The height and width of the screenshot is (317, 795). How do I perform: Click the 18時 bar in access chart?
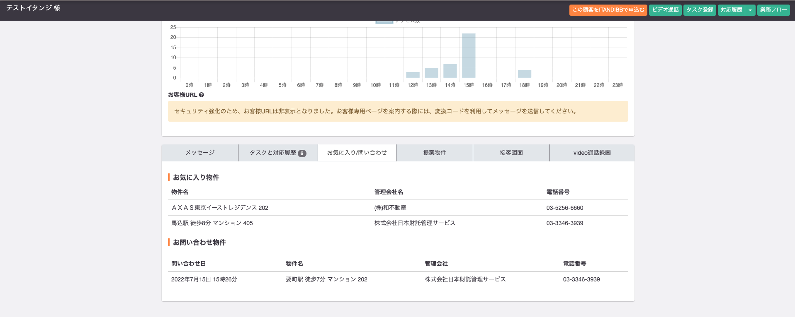tap(525, 74)
